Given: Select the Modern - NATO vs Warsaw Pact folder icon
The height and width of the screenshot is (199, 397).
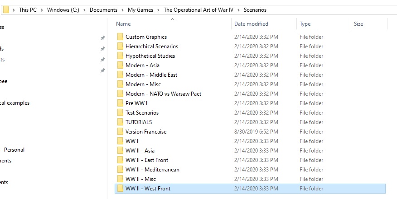Looking at the screenshot, I should pyautogui.click(x=120, y=94).
